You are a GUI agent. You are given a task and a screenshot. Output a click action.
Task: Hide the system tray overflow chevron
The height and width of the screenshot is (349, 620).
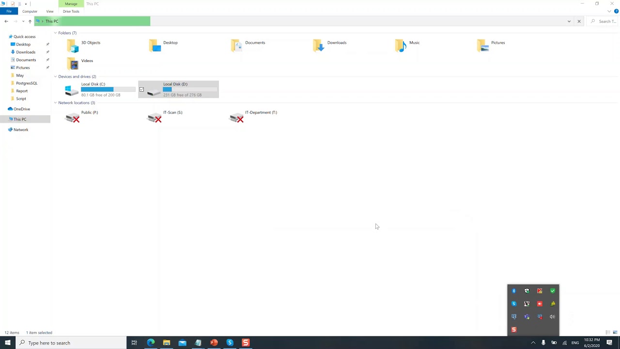[x=533, y=343]
